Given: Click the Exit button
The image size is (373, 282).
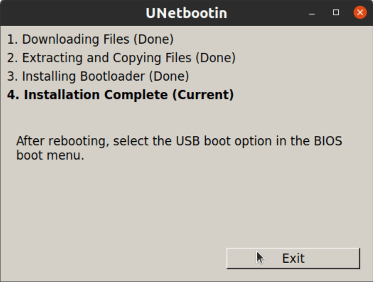Looking at the screenshot, I should pyautogui.click(x=293, y=258).
